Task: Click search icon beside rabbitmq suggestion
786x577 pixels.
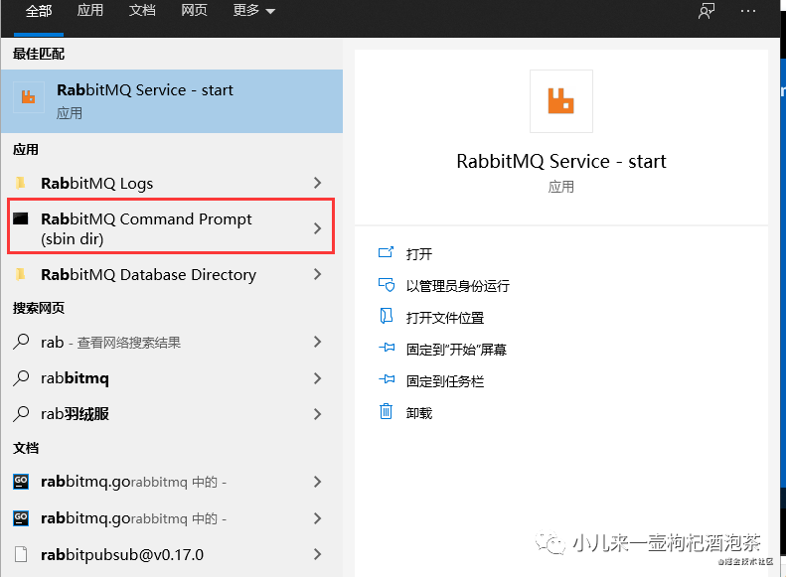Action: pos(21,378)
